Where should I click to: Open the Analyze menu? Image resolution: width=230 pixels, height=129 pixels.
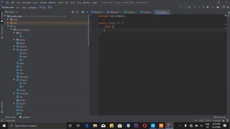tap(43, 3)
